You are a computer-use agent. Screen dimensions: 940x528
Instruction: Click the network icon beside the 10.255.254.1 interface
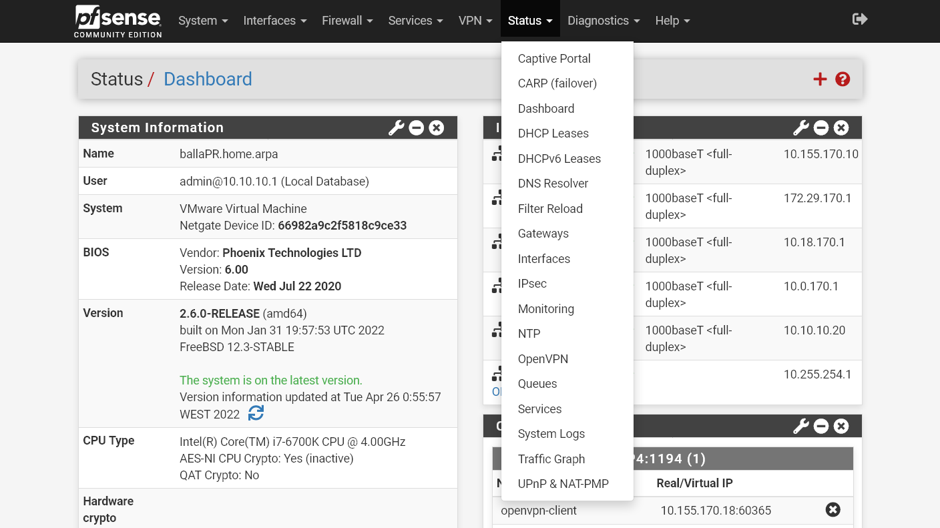(498, 373)
